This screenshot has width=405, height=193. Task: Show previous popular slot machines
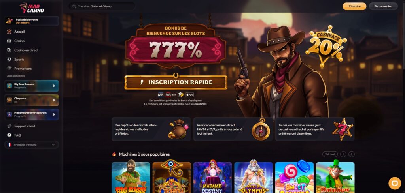pyautogui.click(x=343, y=154)
